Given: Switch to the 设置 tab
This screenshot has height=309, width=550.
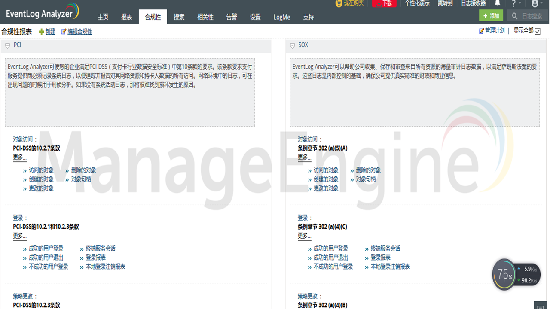Looking at the screenshot, I should 254,17.
